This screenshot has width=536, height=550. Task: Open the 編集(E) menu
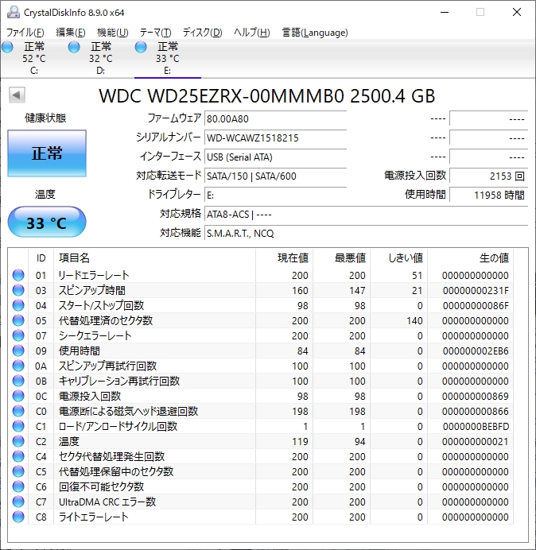click(71, 33)
